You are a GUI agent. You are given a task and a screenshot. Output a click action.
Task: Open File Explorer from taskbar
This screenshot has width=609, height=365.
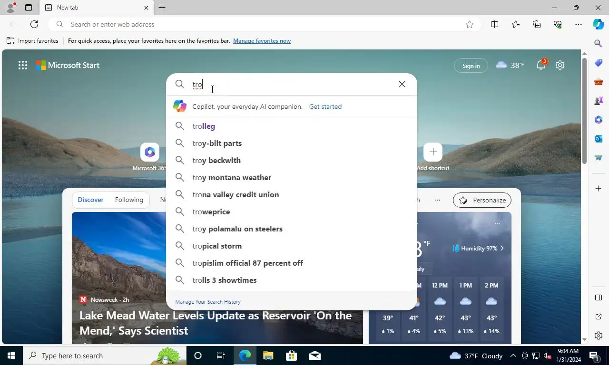coord(268,355)
